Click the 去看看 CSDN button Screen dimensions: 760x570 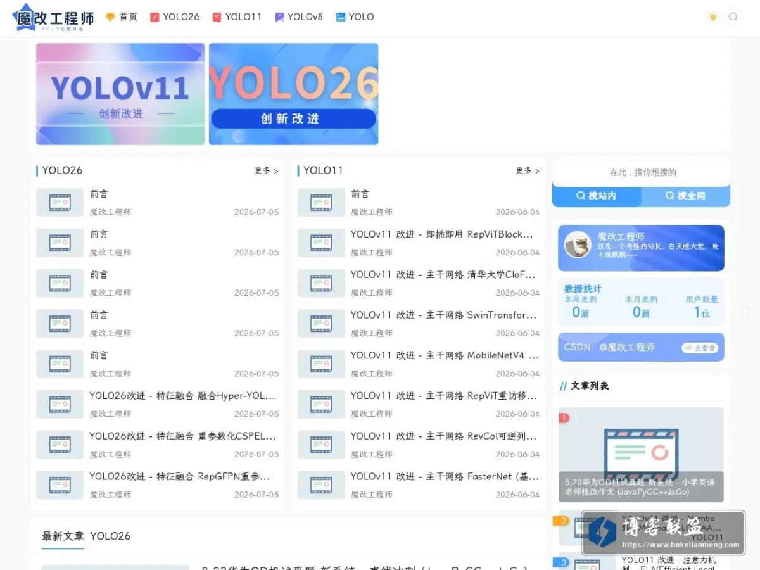pyautogui.click(x=700, y=348)
